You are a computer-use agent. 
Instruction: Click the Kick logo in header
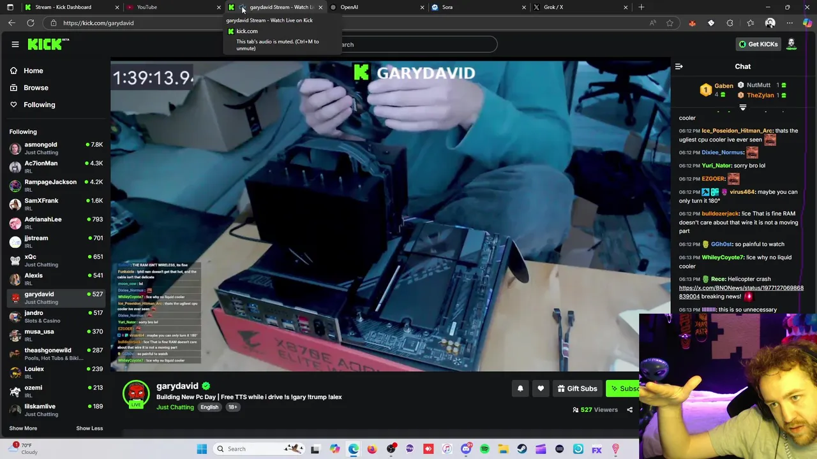[48, 44]
